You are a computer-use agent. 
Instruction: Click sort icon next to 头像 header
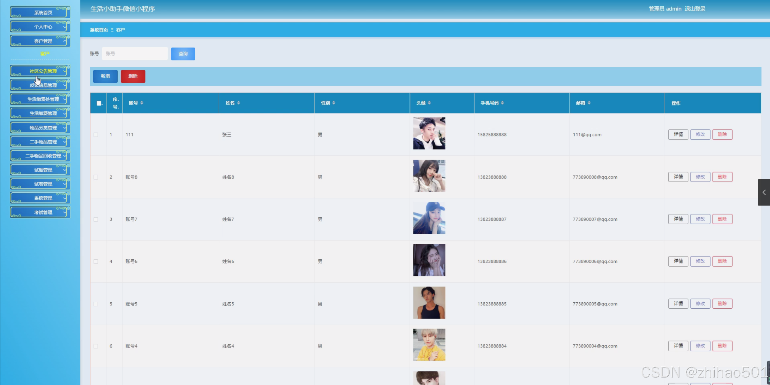[429, 103]
